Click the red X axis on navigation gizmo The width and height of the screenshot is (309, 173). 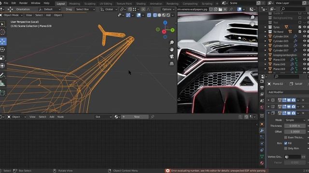(x=164, y=32)
